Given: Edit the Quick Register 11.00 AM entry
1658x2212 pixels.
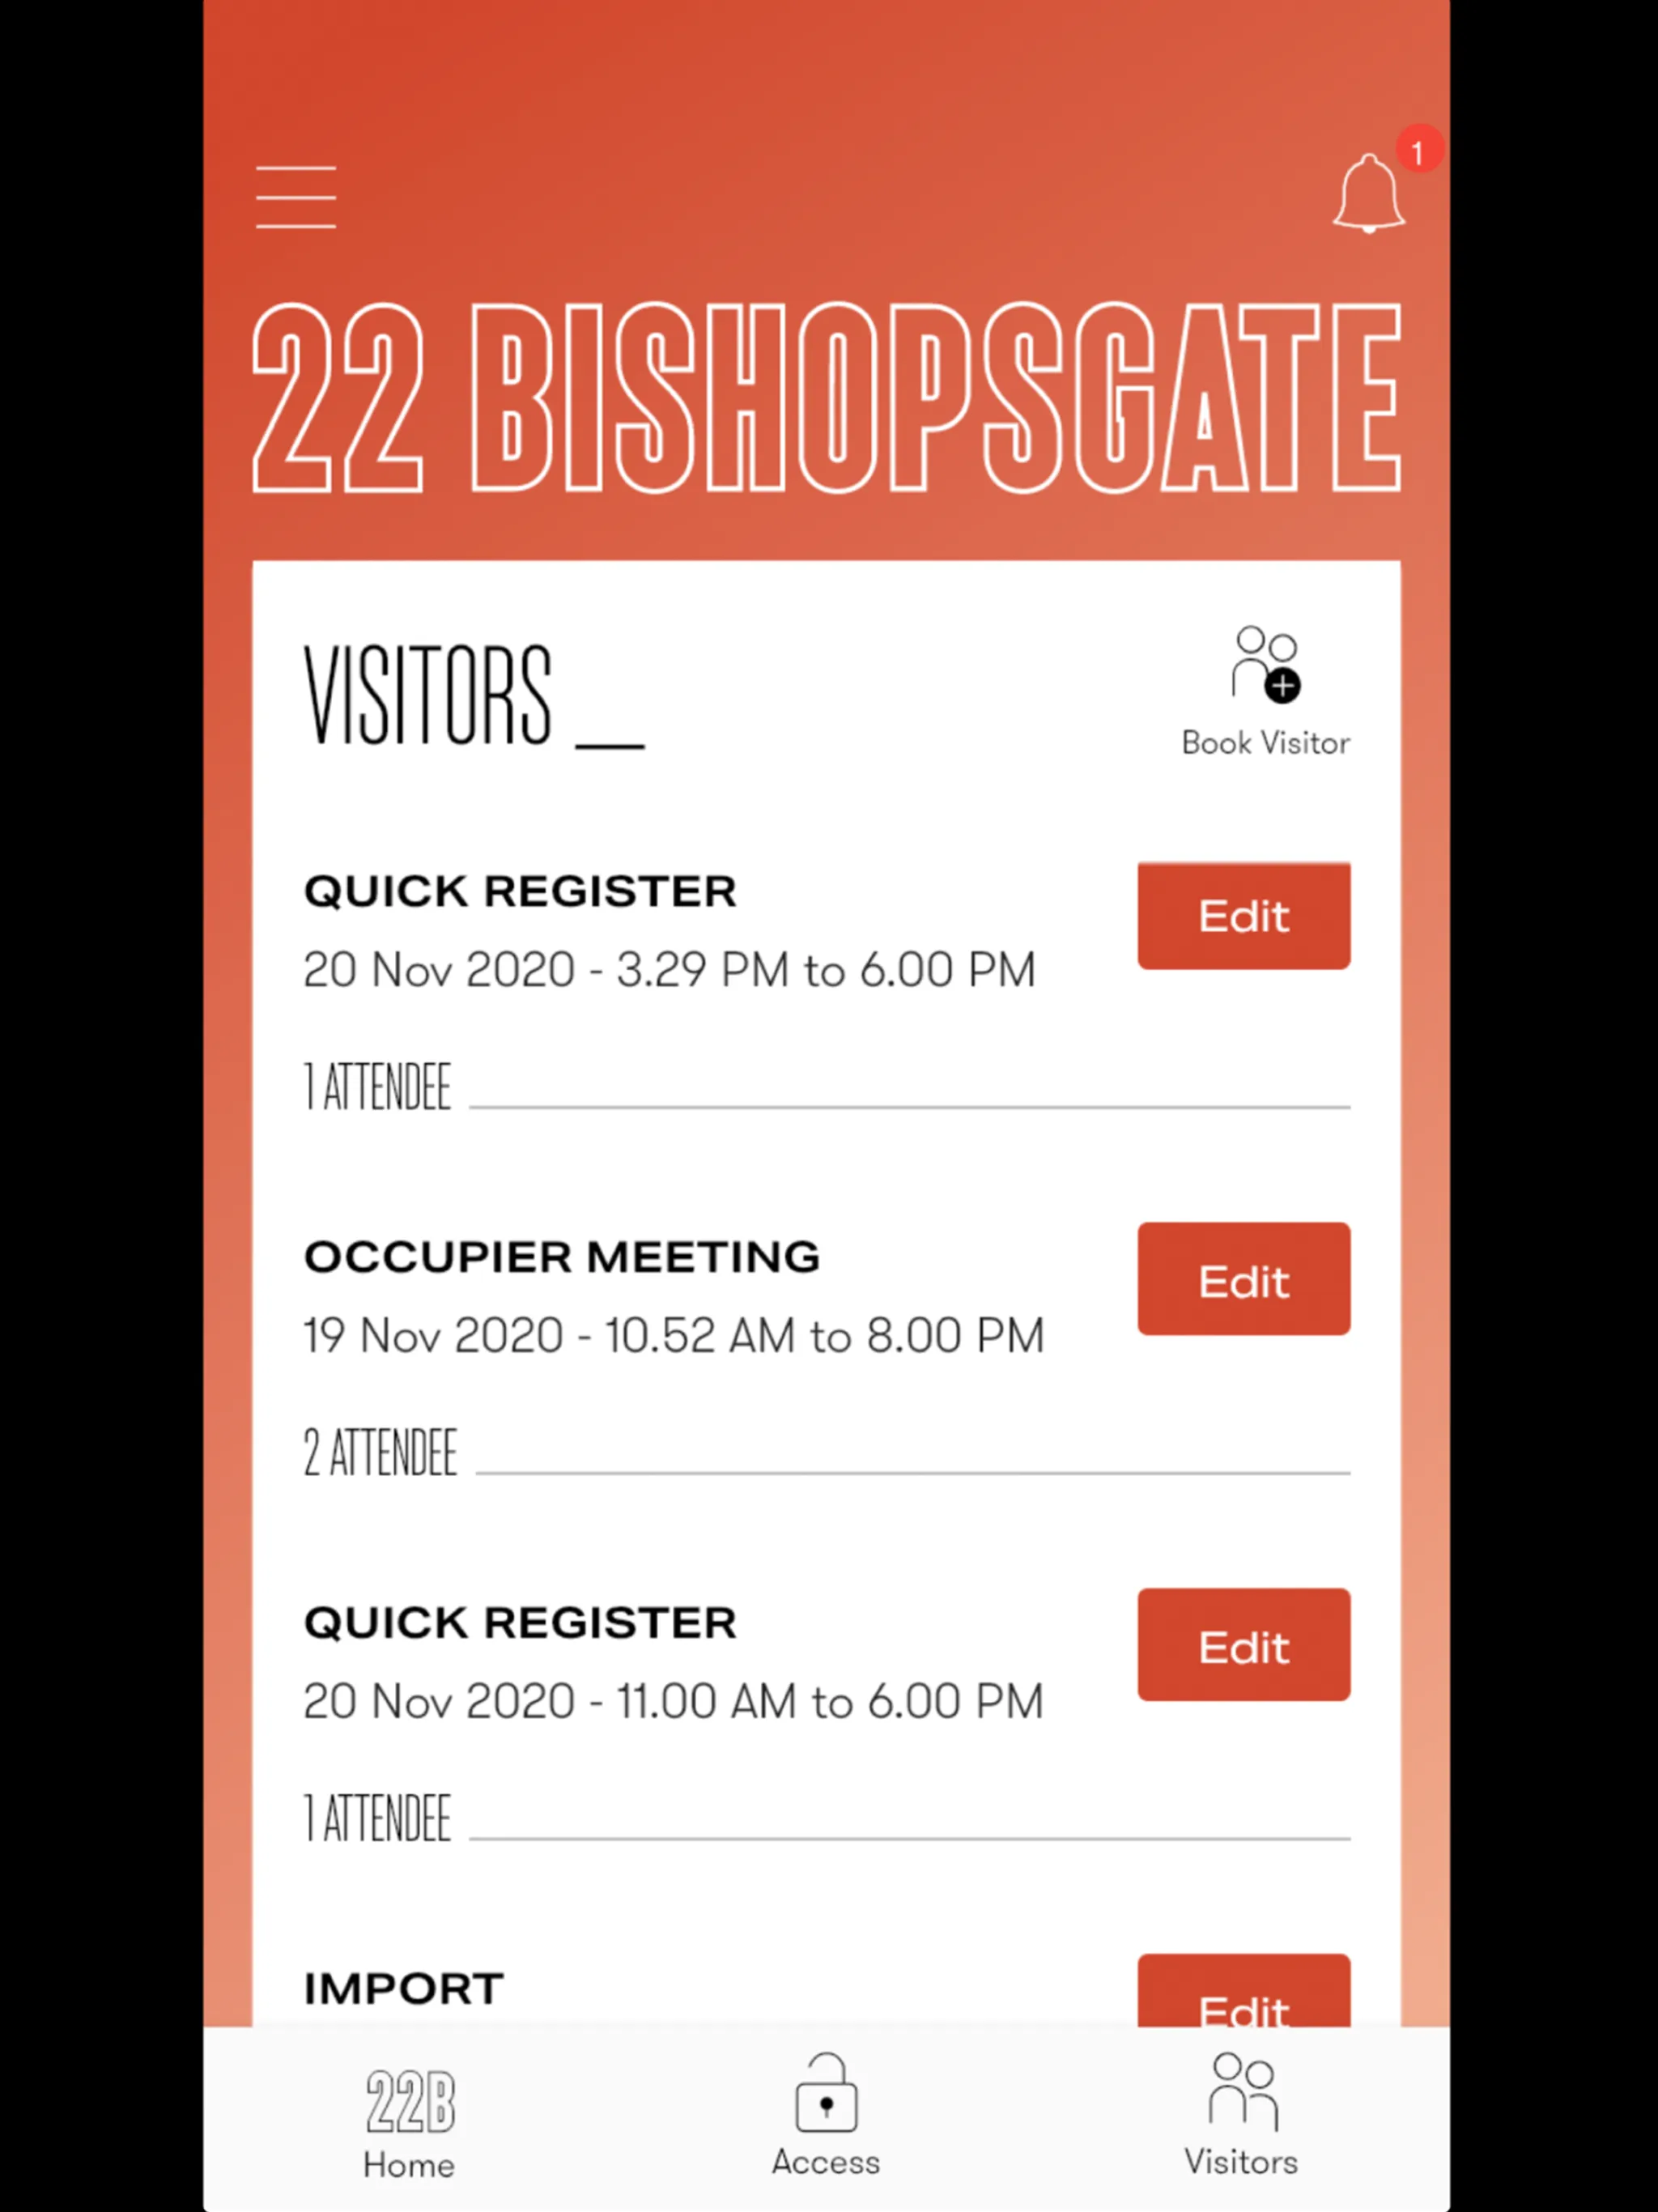Looking at the screenshot, I should click(1243, 1646).
